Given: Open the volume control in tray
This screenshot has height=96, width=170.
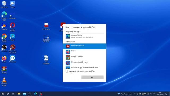Looking at the screenshot, I should click(151, 94).
